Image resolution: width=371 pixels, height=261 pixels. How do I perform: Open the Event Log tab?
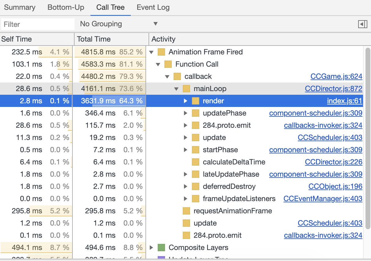pos(153,8)
